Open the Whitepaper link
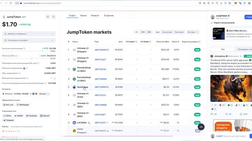This screenshot has height=141, width=252. [23, 105]
